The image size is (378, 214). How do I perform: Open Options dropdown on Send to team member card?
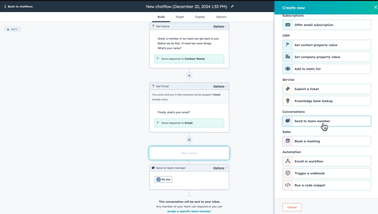click(x=220, y=168)
